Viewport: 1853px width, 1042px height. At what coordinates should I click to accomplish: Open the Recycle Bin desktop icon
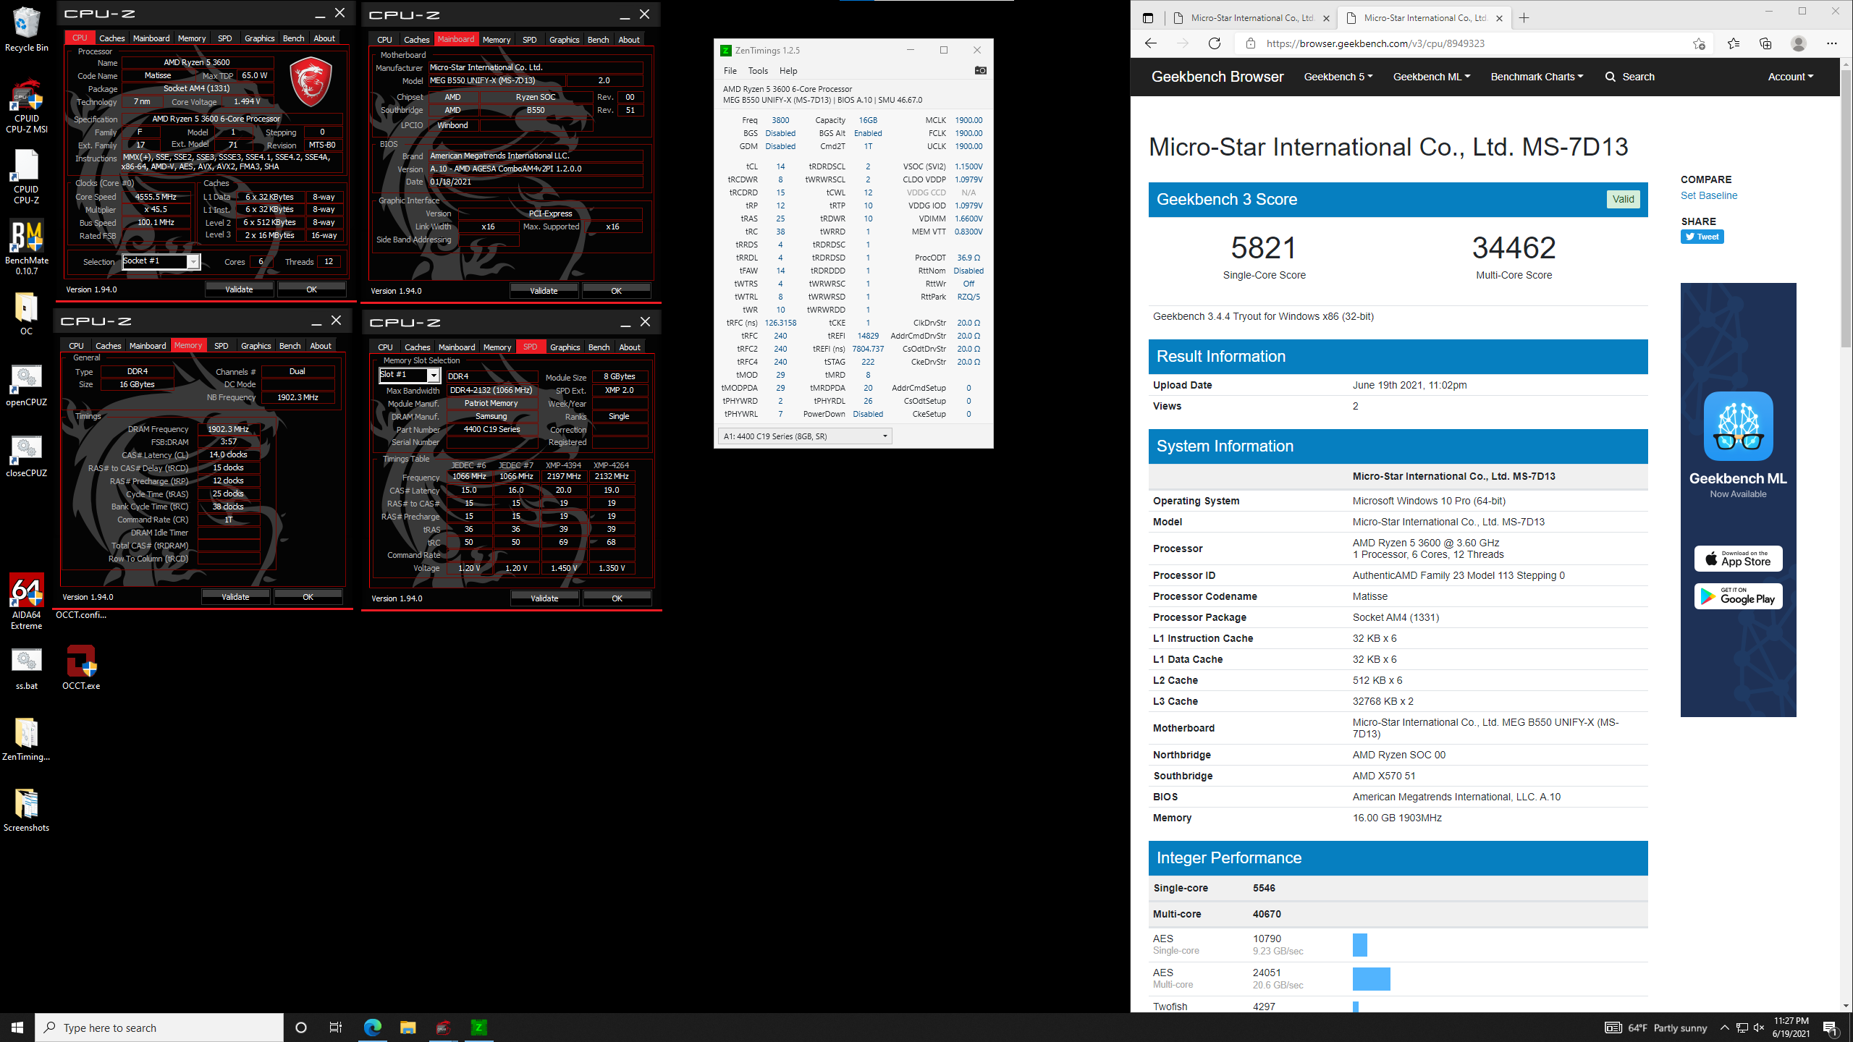[26, 29]
